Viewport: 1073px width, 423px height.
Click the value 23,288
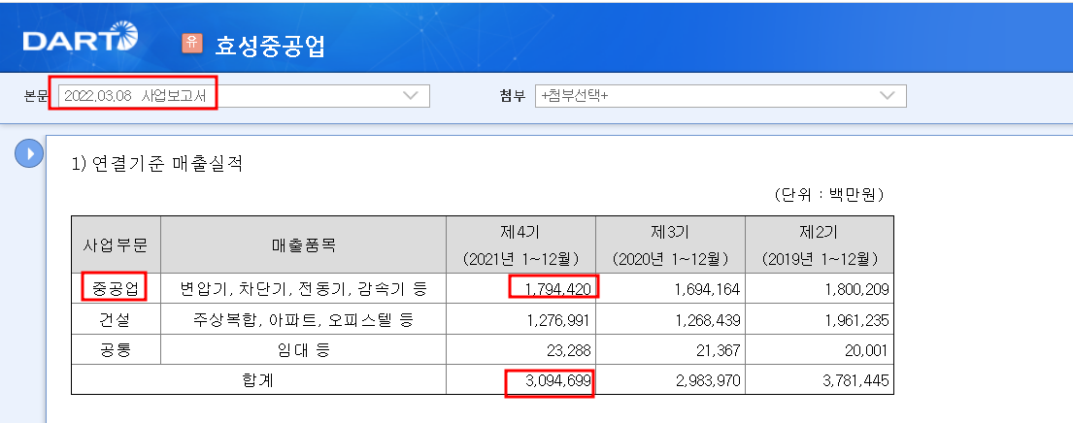[x=569, y=350]
